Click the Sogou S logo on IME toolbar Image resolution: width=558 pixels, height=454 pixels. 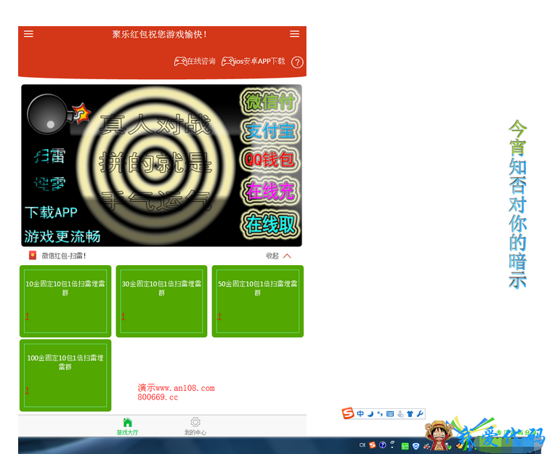(348, 413)
